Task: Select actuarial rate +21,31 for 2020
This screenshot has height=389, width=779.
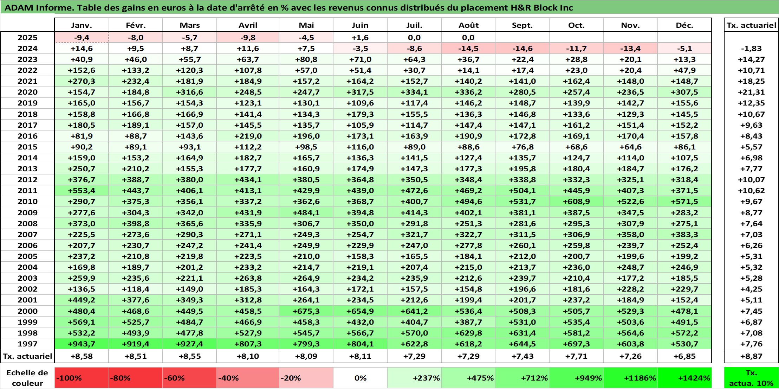Action: (x=751, y=92)
